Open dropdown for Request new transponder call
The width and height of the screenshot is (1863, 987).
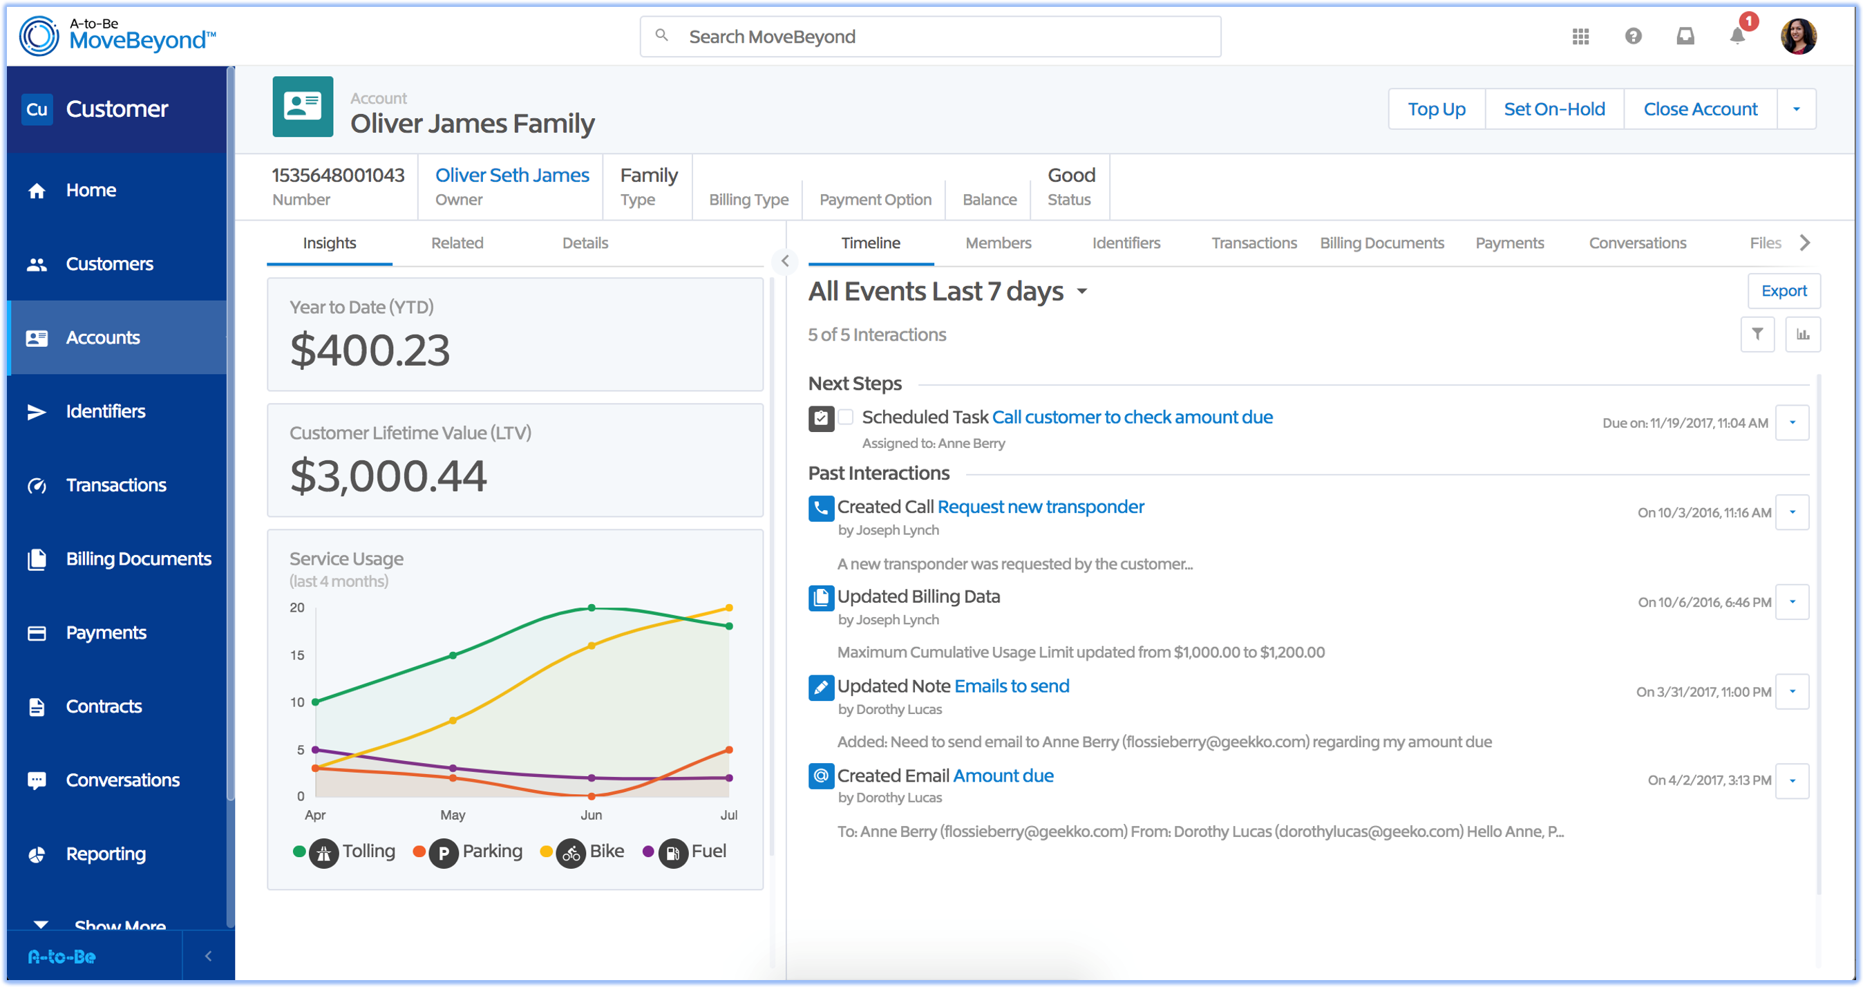1792,512
